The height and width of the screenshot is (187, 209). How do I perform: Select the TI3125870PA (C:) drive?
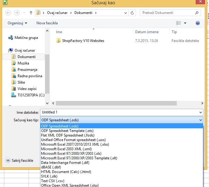[x=31, y=95]
